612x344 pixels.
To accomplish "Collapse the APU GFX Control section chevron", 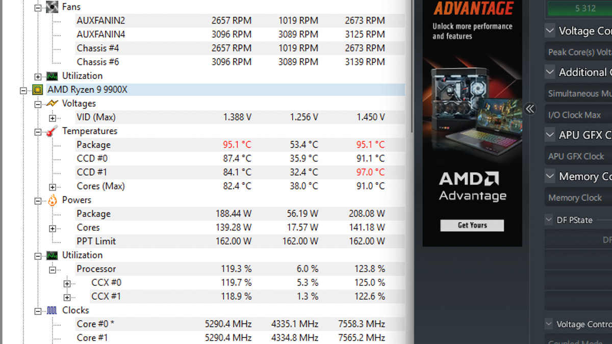I will (550, 135).
